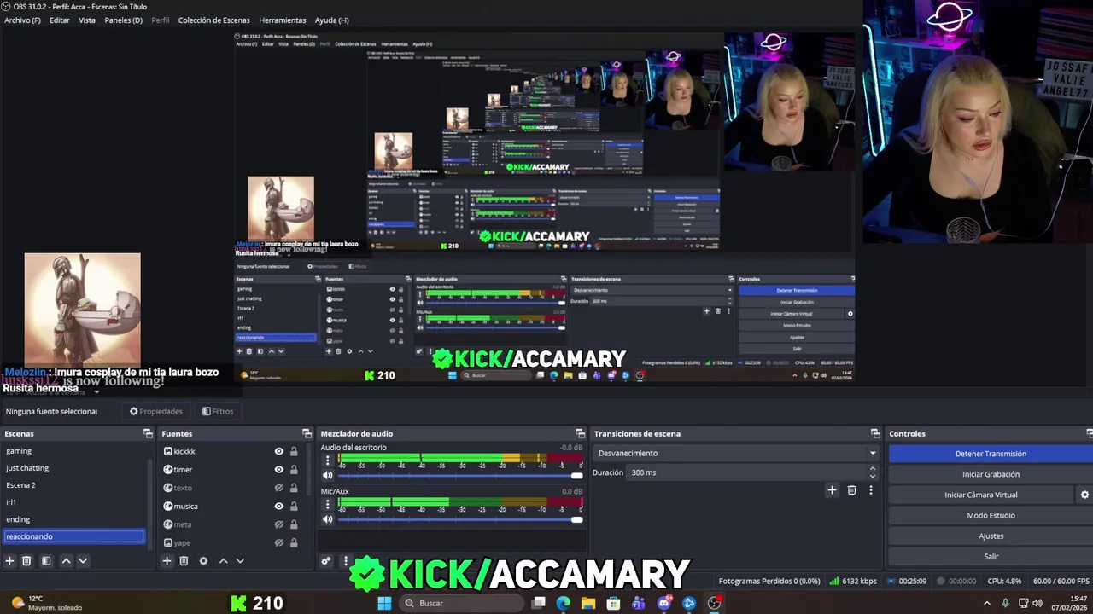Move source down in Fuentes toolbar
Screen dimensions: 1093x614
coord(240,560)
